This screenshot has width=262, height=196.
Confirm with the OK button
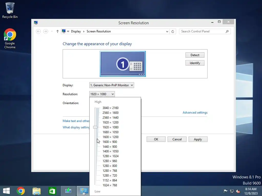tap(156, 139)
